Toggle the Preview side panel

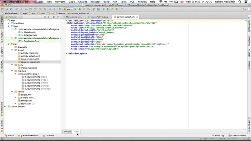[x=249, y=65]
